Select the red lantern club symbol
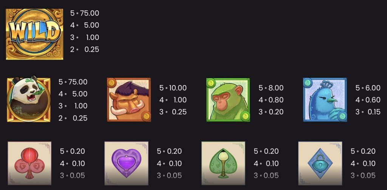This screenshot has height=190, width=387. (x=29, y=163)
